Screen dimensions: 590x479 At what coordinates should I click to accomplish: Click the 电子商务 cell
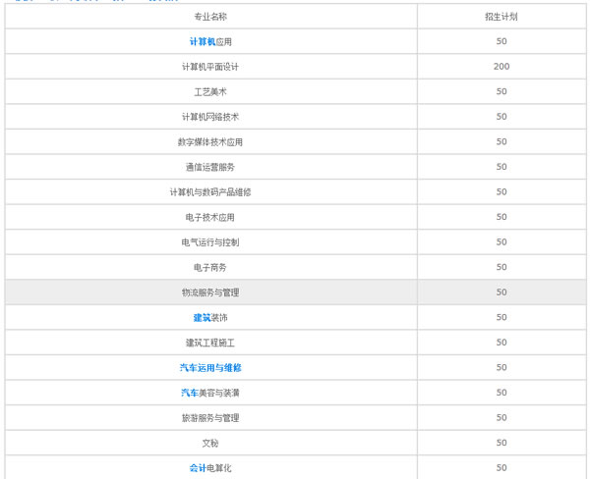210,267
